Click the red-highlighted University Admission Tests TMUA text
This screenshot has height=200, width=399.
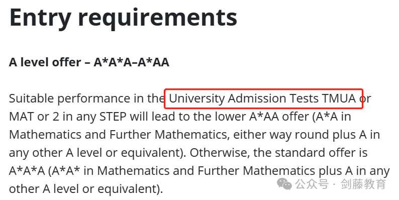(263, 98)
